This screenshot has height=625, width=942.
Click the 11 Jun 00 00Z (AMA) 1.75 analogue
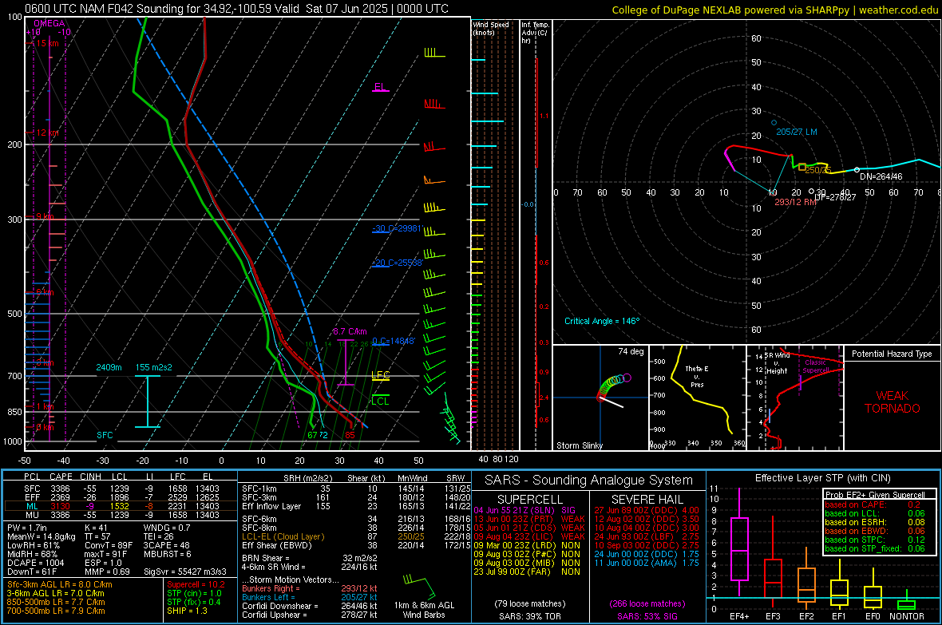click(647, 563)
